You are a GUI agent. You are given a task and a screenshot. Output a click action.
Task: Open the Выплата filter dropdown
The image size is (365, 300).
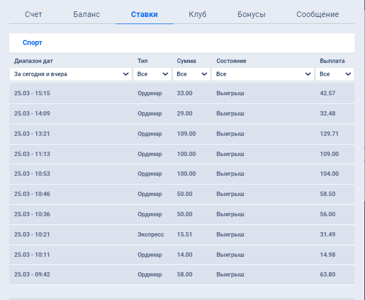point(335,74)
